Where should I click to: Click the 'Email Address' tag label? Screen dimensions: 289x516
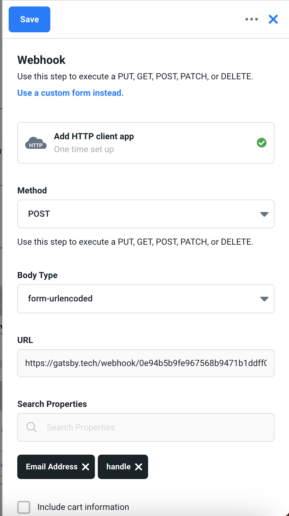51,467
